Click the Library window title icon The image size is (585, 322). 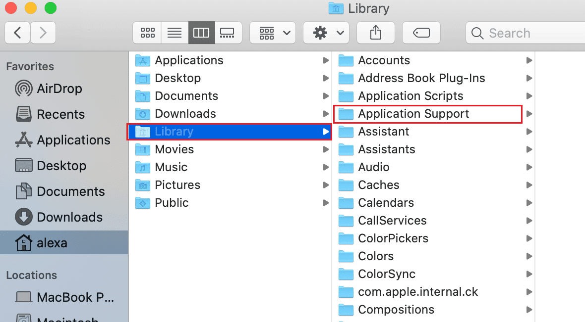(x=336, y=8)
